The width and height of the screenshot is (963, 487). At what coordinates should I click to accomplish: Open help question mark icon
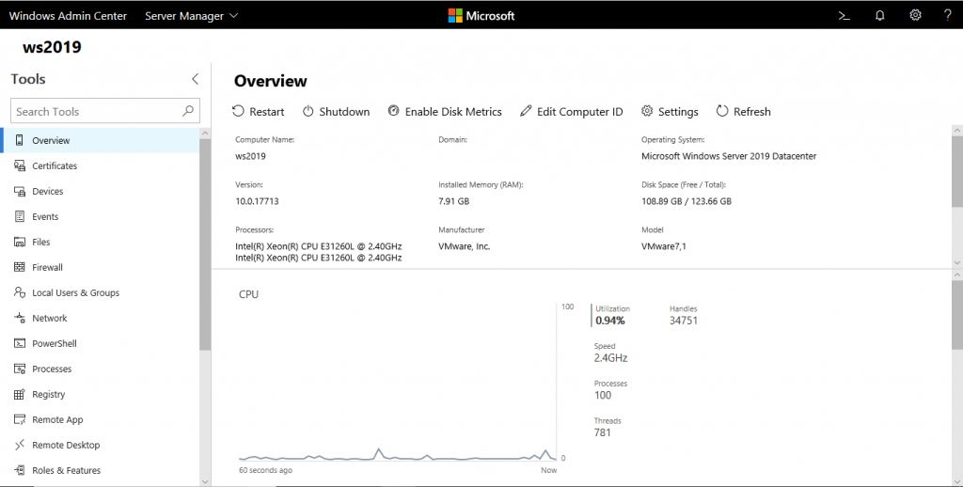(948, 15)
